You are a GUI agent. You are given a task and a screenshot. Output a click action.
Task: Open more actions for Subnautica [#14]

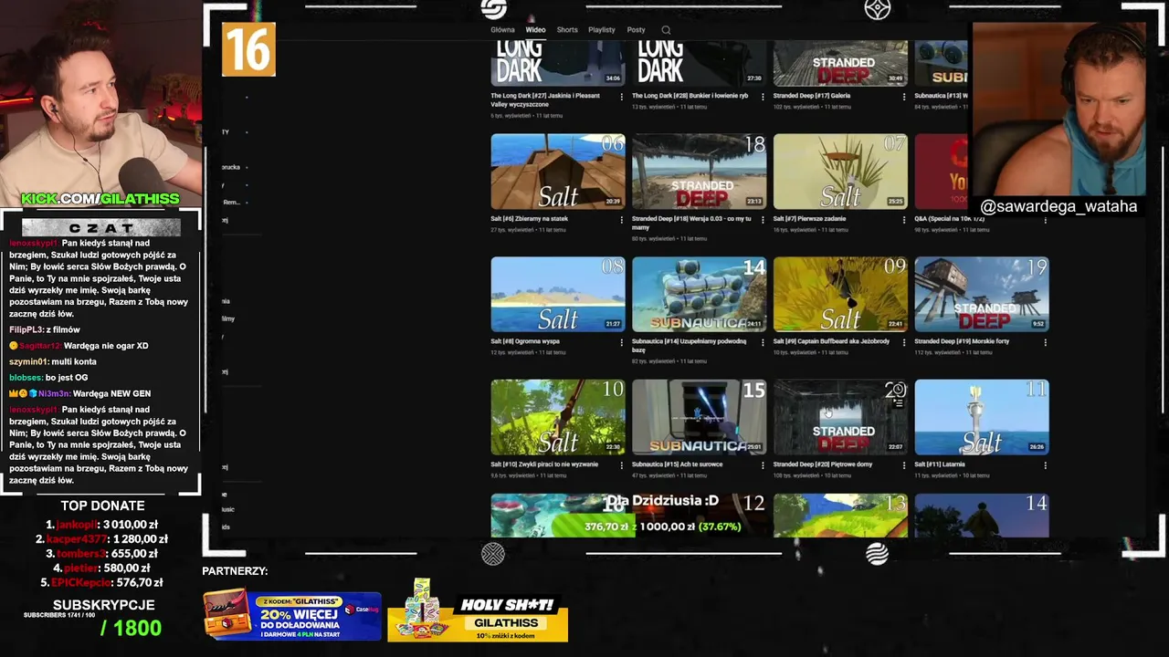pos(764,342)
